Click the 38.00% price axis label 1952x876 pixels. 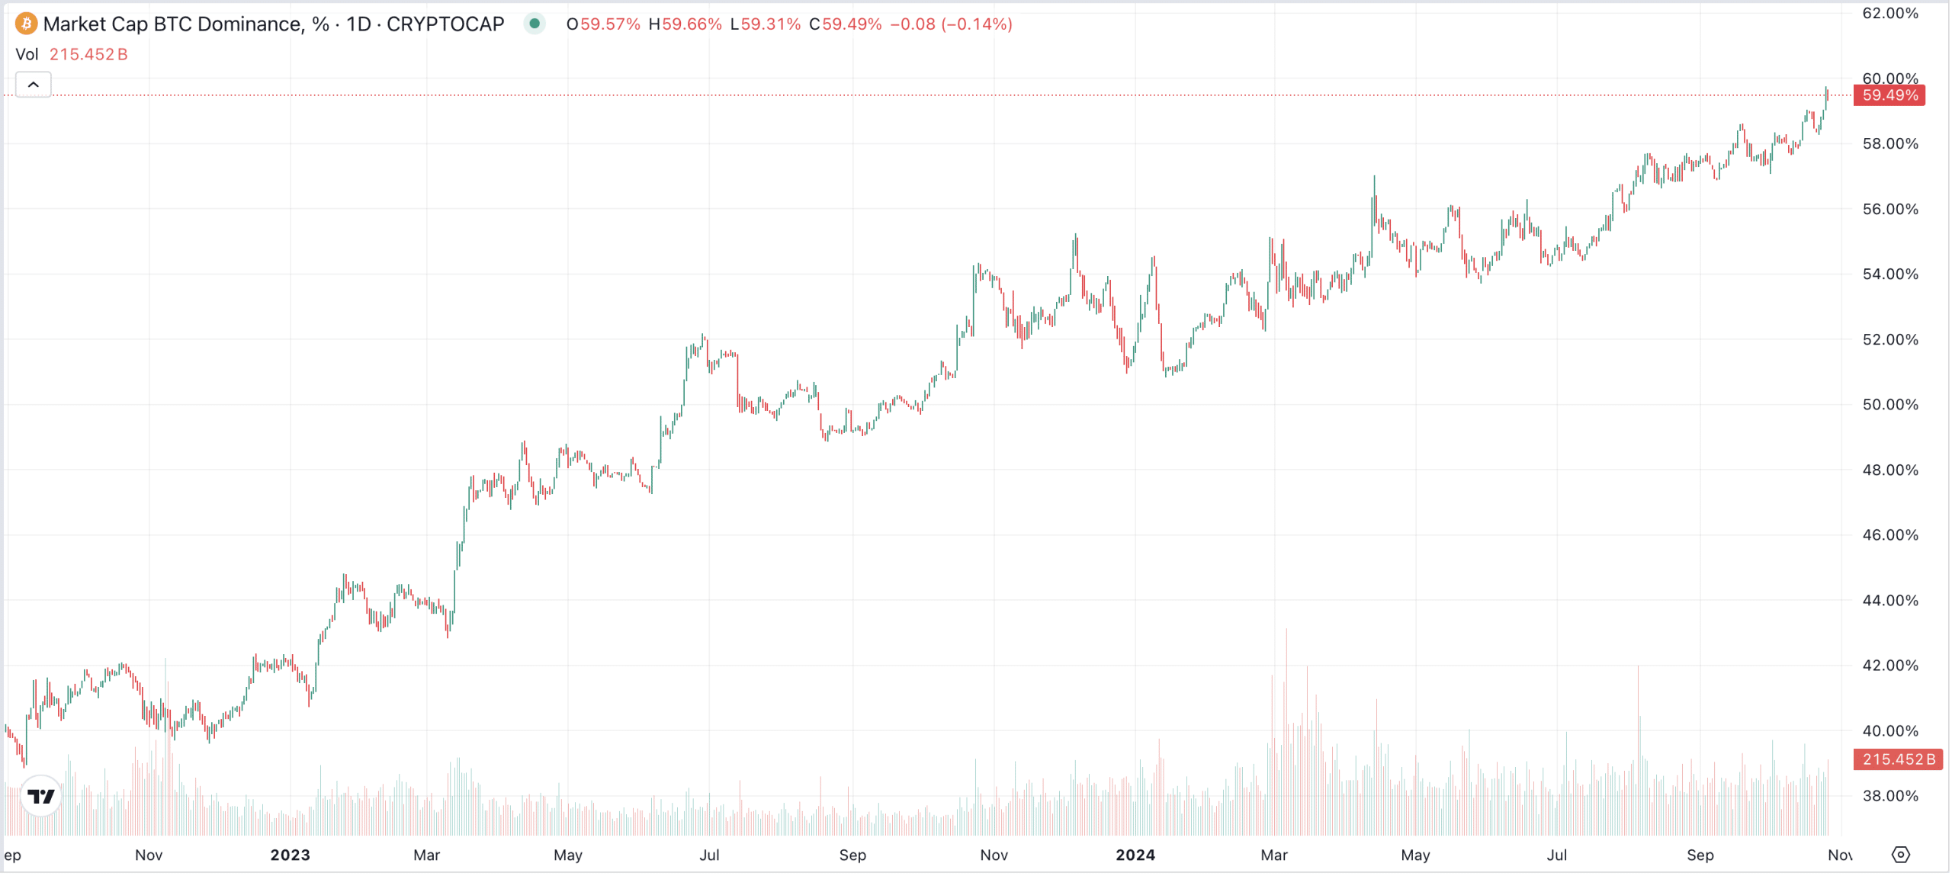(x=1889, y=796)
